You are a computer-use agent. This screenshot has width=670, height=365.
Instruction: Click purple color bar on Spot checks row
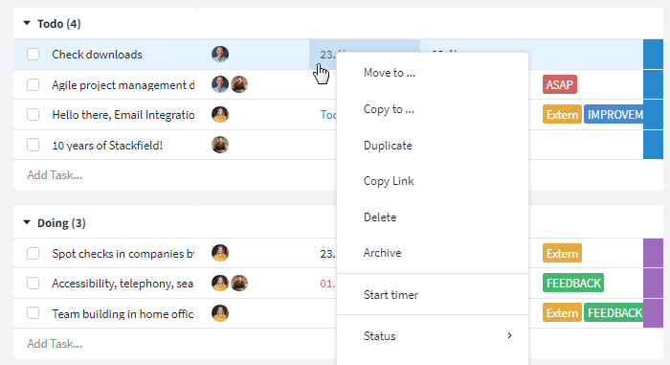point(653,253)
